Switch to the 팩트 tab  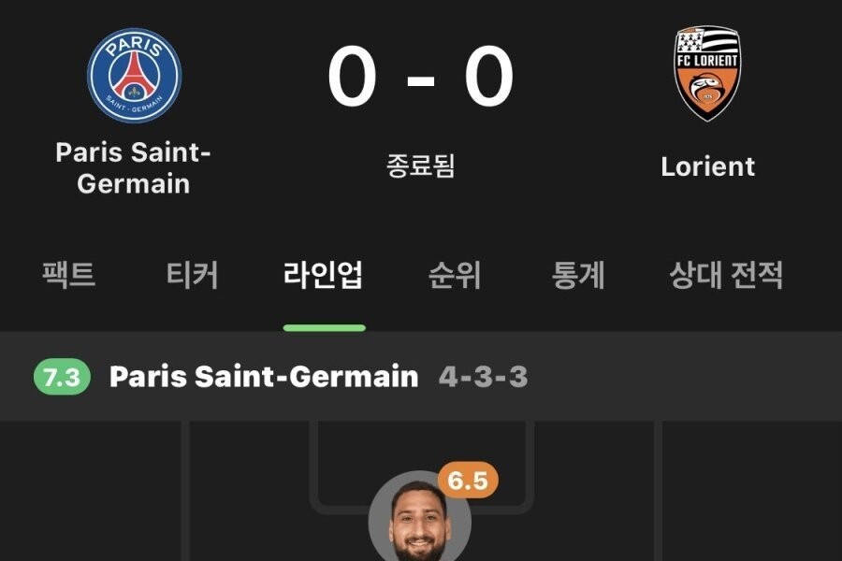coord(68,275)
